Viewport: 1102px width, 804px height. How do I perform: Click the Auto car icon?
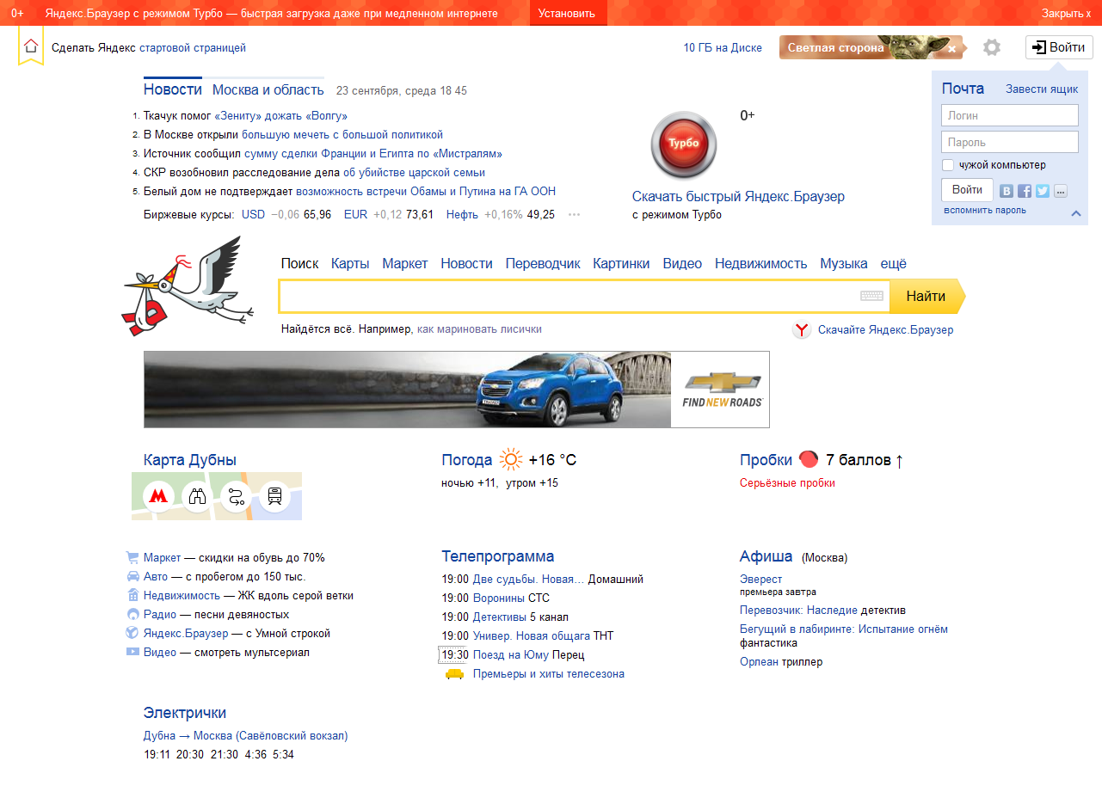pos(132,576)
